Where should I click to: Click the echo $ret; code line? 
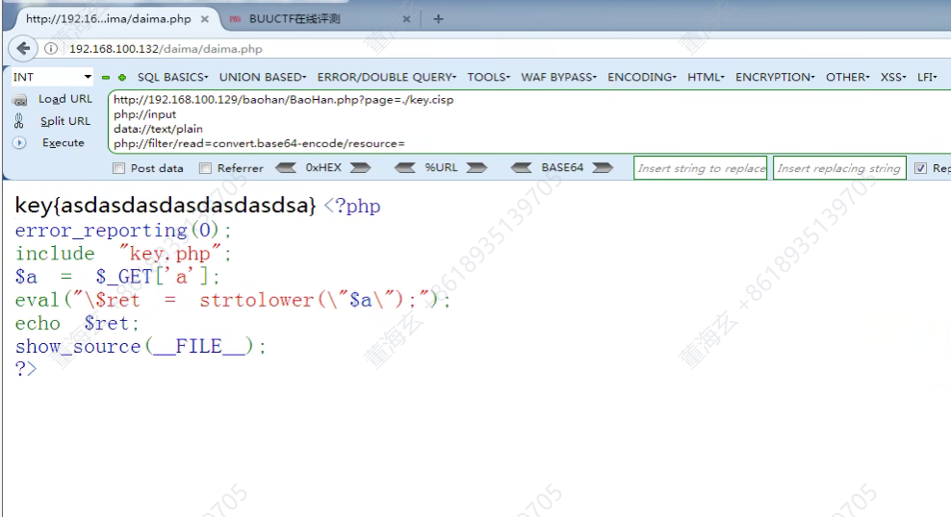(x=77, y=323)
